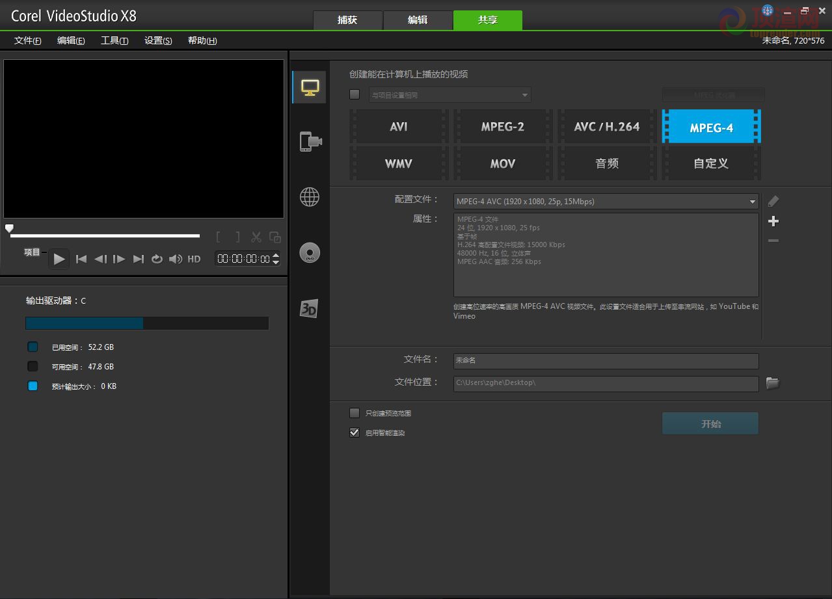This screenshot has width=832, height=599.
Task: Click the pencil icon to edit profile
Action: [773, 201]
